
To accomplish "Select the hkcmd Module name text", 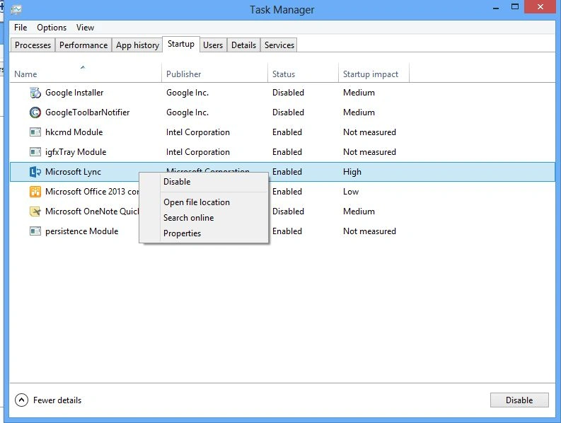I will [x=74, y=132].
